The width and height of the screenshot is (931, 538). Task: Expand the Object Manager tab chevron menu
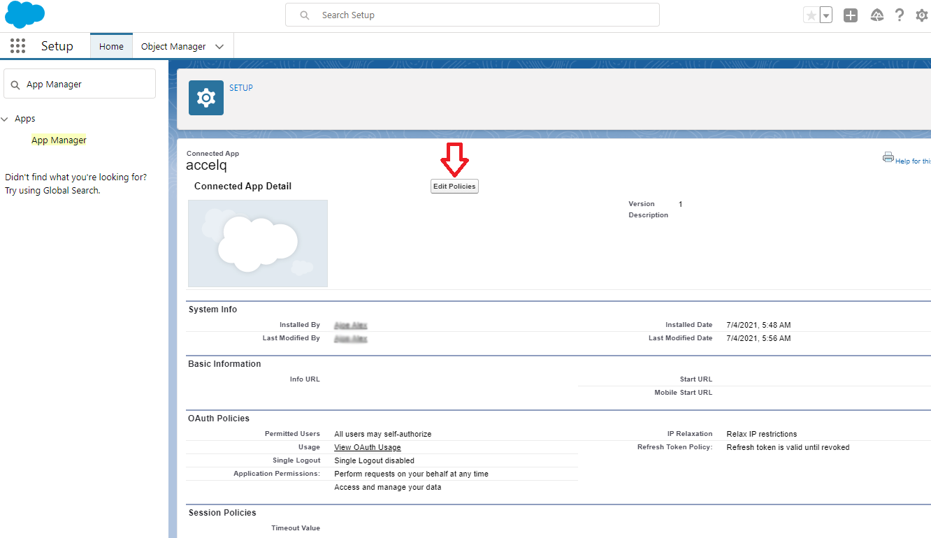pyautogui.click(x=219, y=47)
